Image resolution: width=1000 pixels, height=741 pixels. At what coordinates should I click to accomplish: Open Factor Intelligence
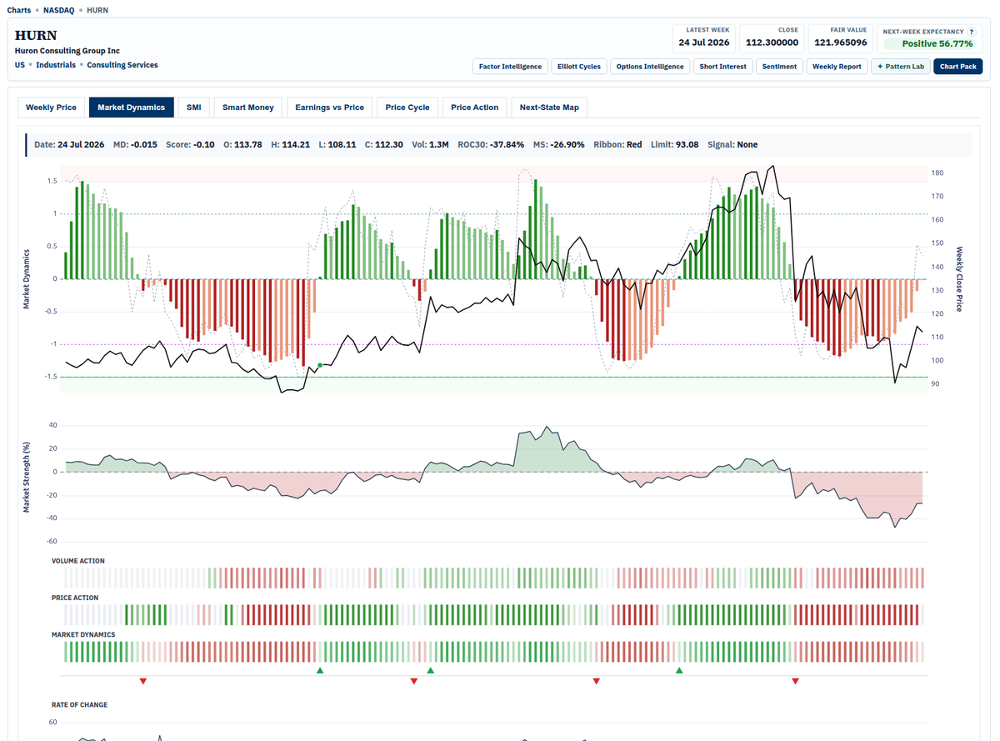point(510,67)
